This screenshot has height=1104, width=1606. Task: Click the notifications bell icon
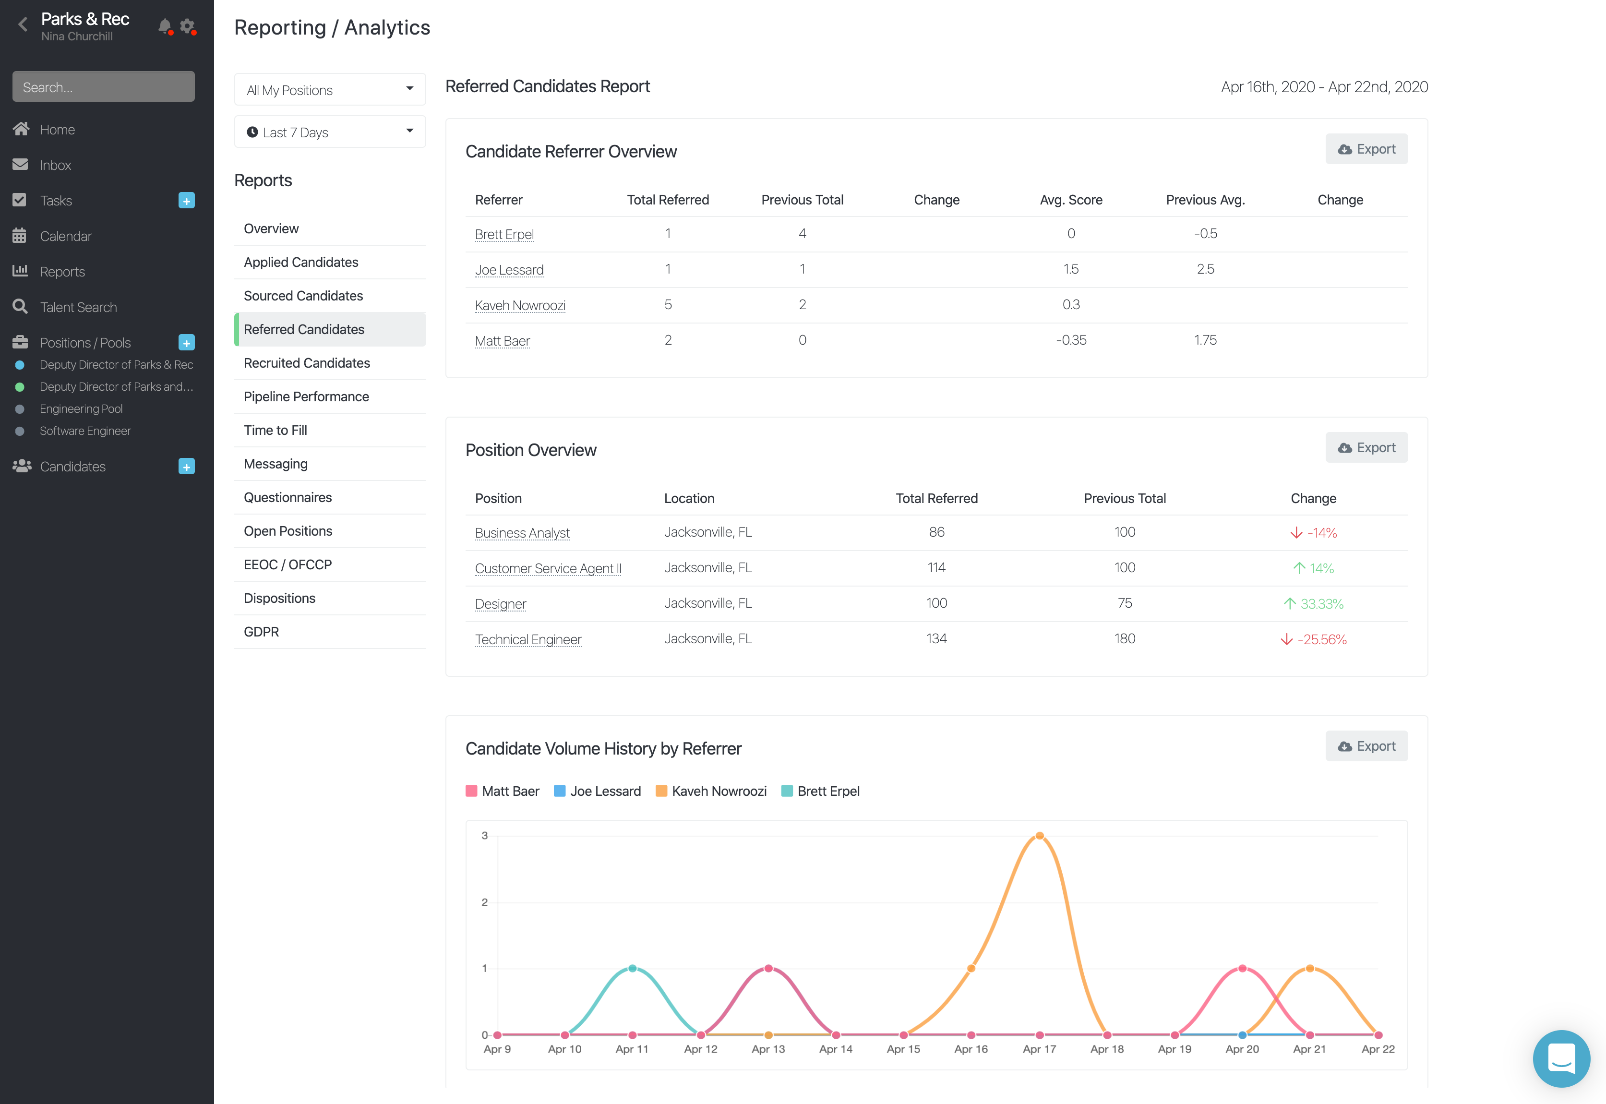click(x=164, y=26)
